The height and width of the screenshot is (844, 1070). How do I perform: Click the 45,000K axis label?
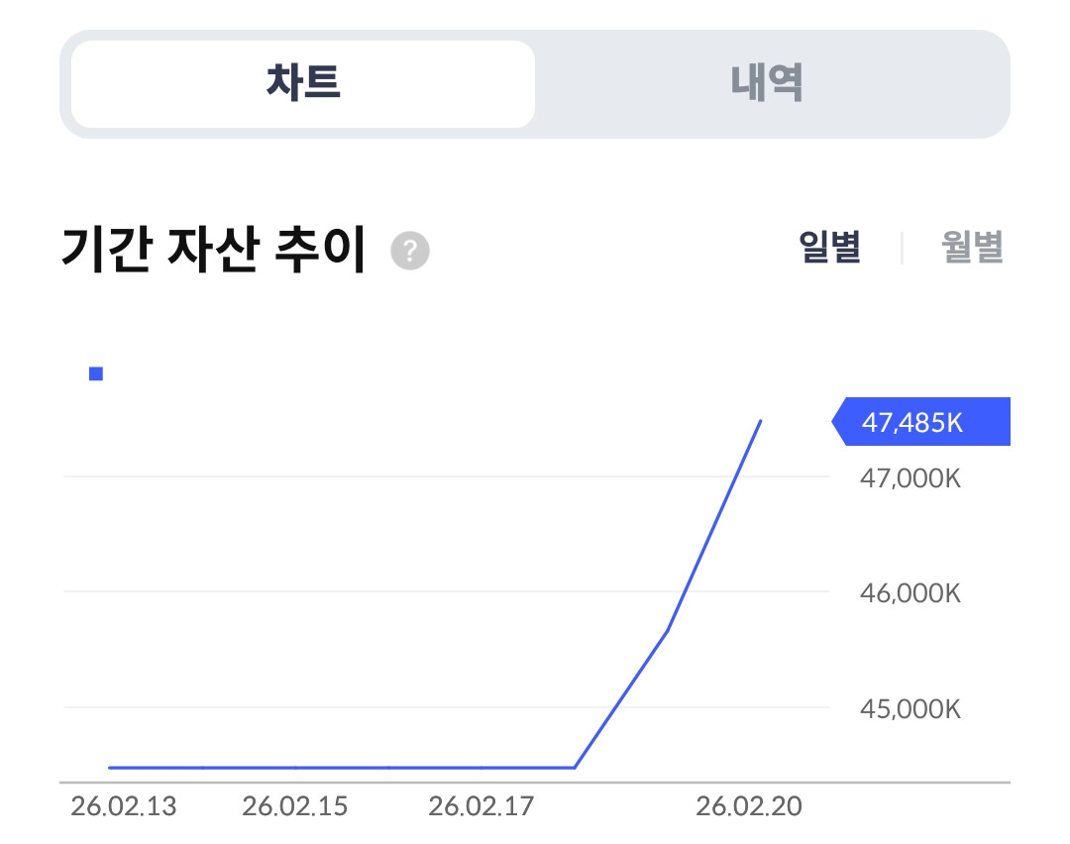pos(910,709)
